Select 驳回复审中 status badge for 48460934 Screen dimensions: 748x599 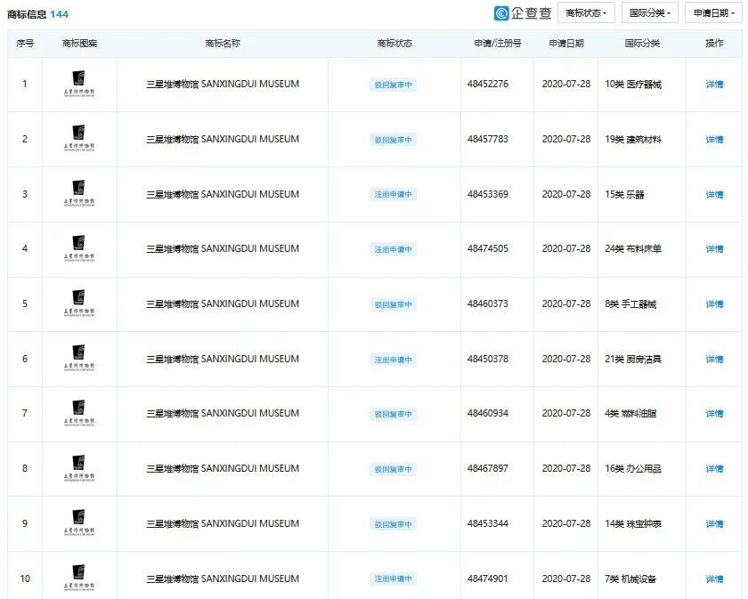tap(393, 414)
